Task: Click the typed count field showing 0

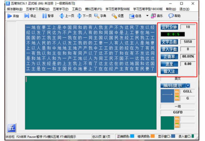Action: tap(188, 49)
